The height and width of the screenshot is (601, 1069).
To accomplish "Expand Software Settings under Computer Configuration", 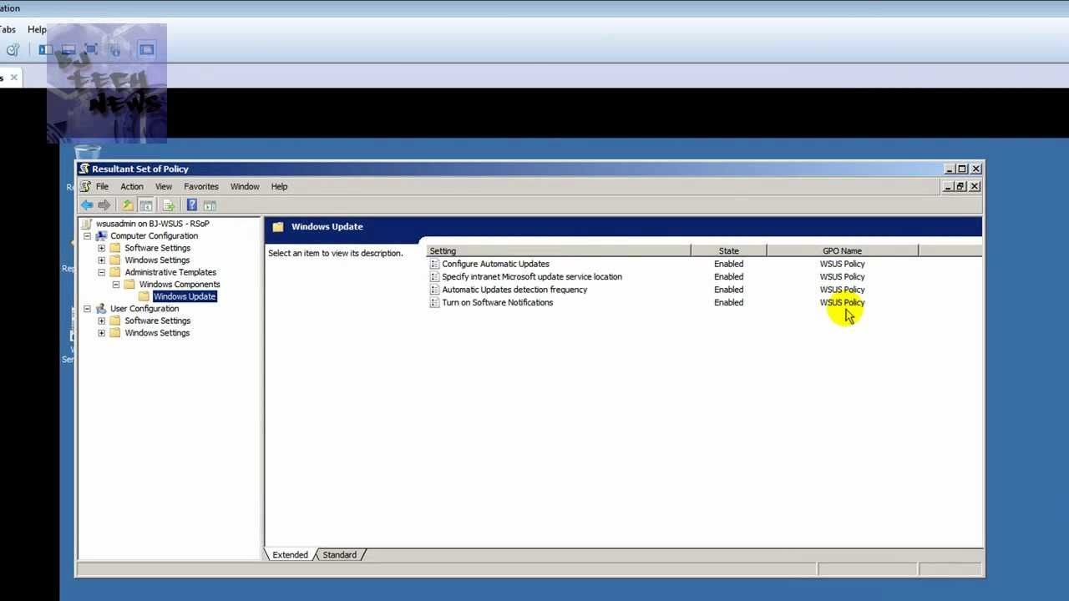I will point(102,248).
